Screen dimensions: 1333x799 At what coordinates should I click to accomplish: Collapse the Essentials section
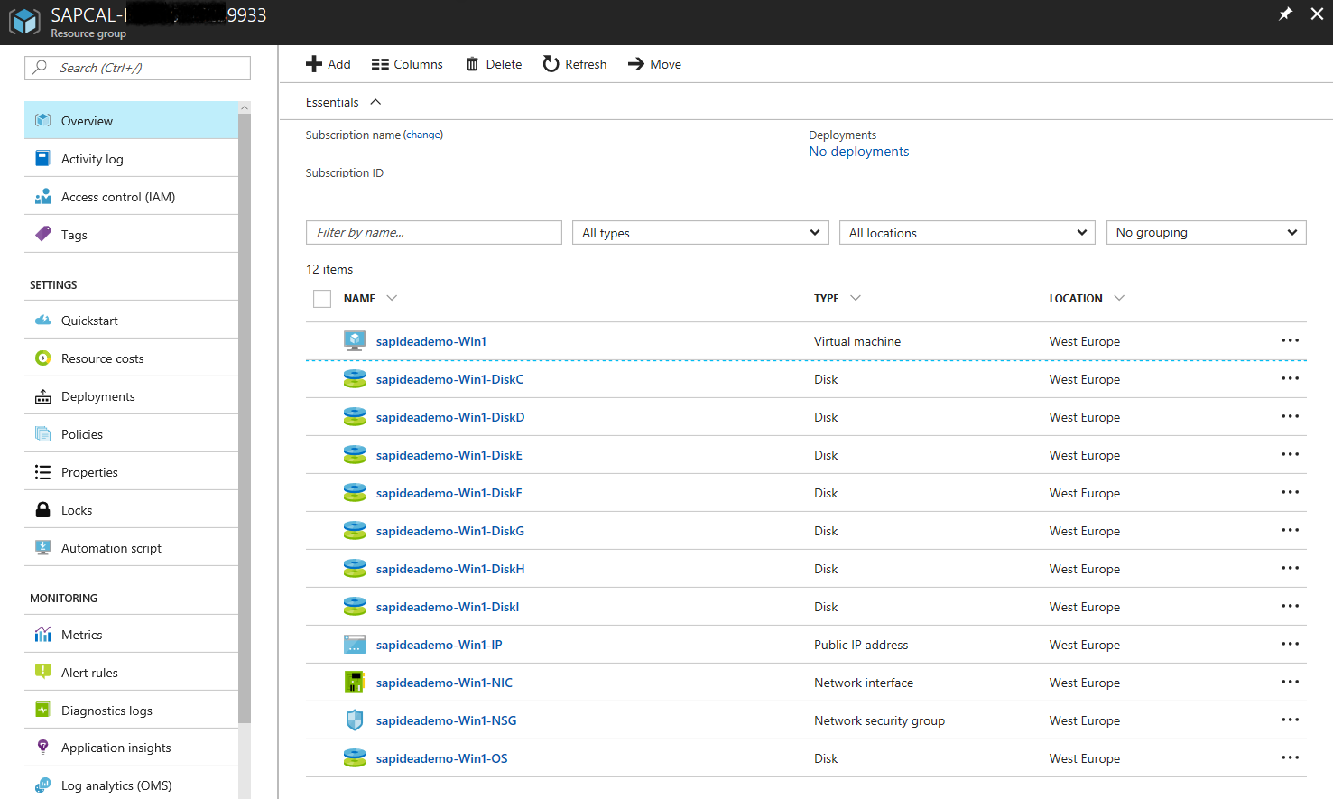click(x=375, y=102)
